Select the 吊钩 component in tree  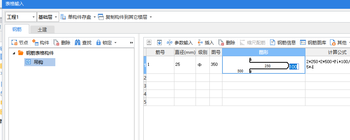point(40,62)
